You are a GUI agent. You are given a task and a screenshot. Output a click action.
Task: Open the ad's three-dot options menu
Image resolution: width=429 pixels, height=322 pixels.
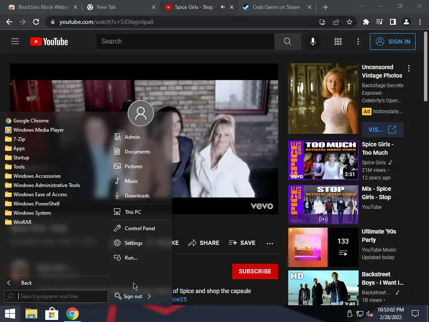(x=409, y=68)
